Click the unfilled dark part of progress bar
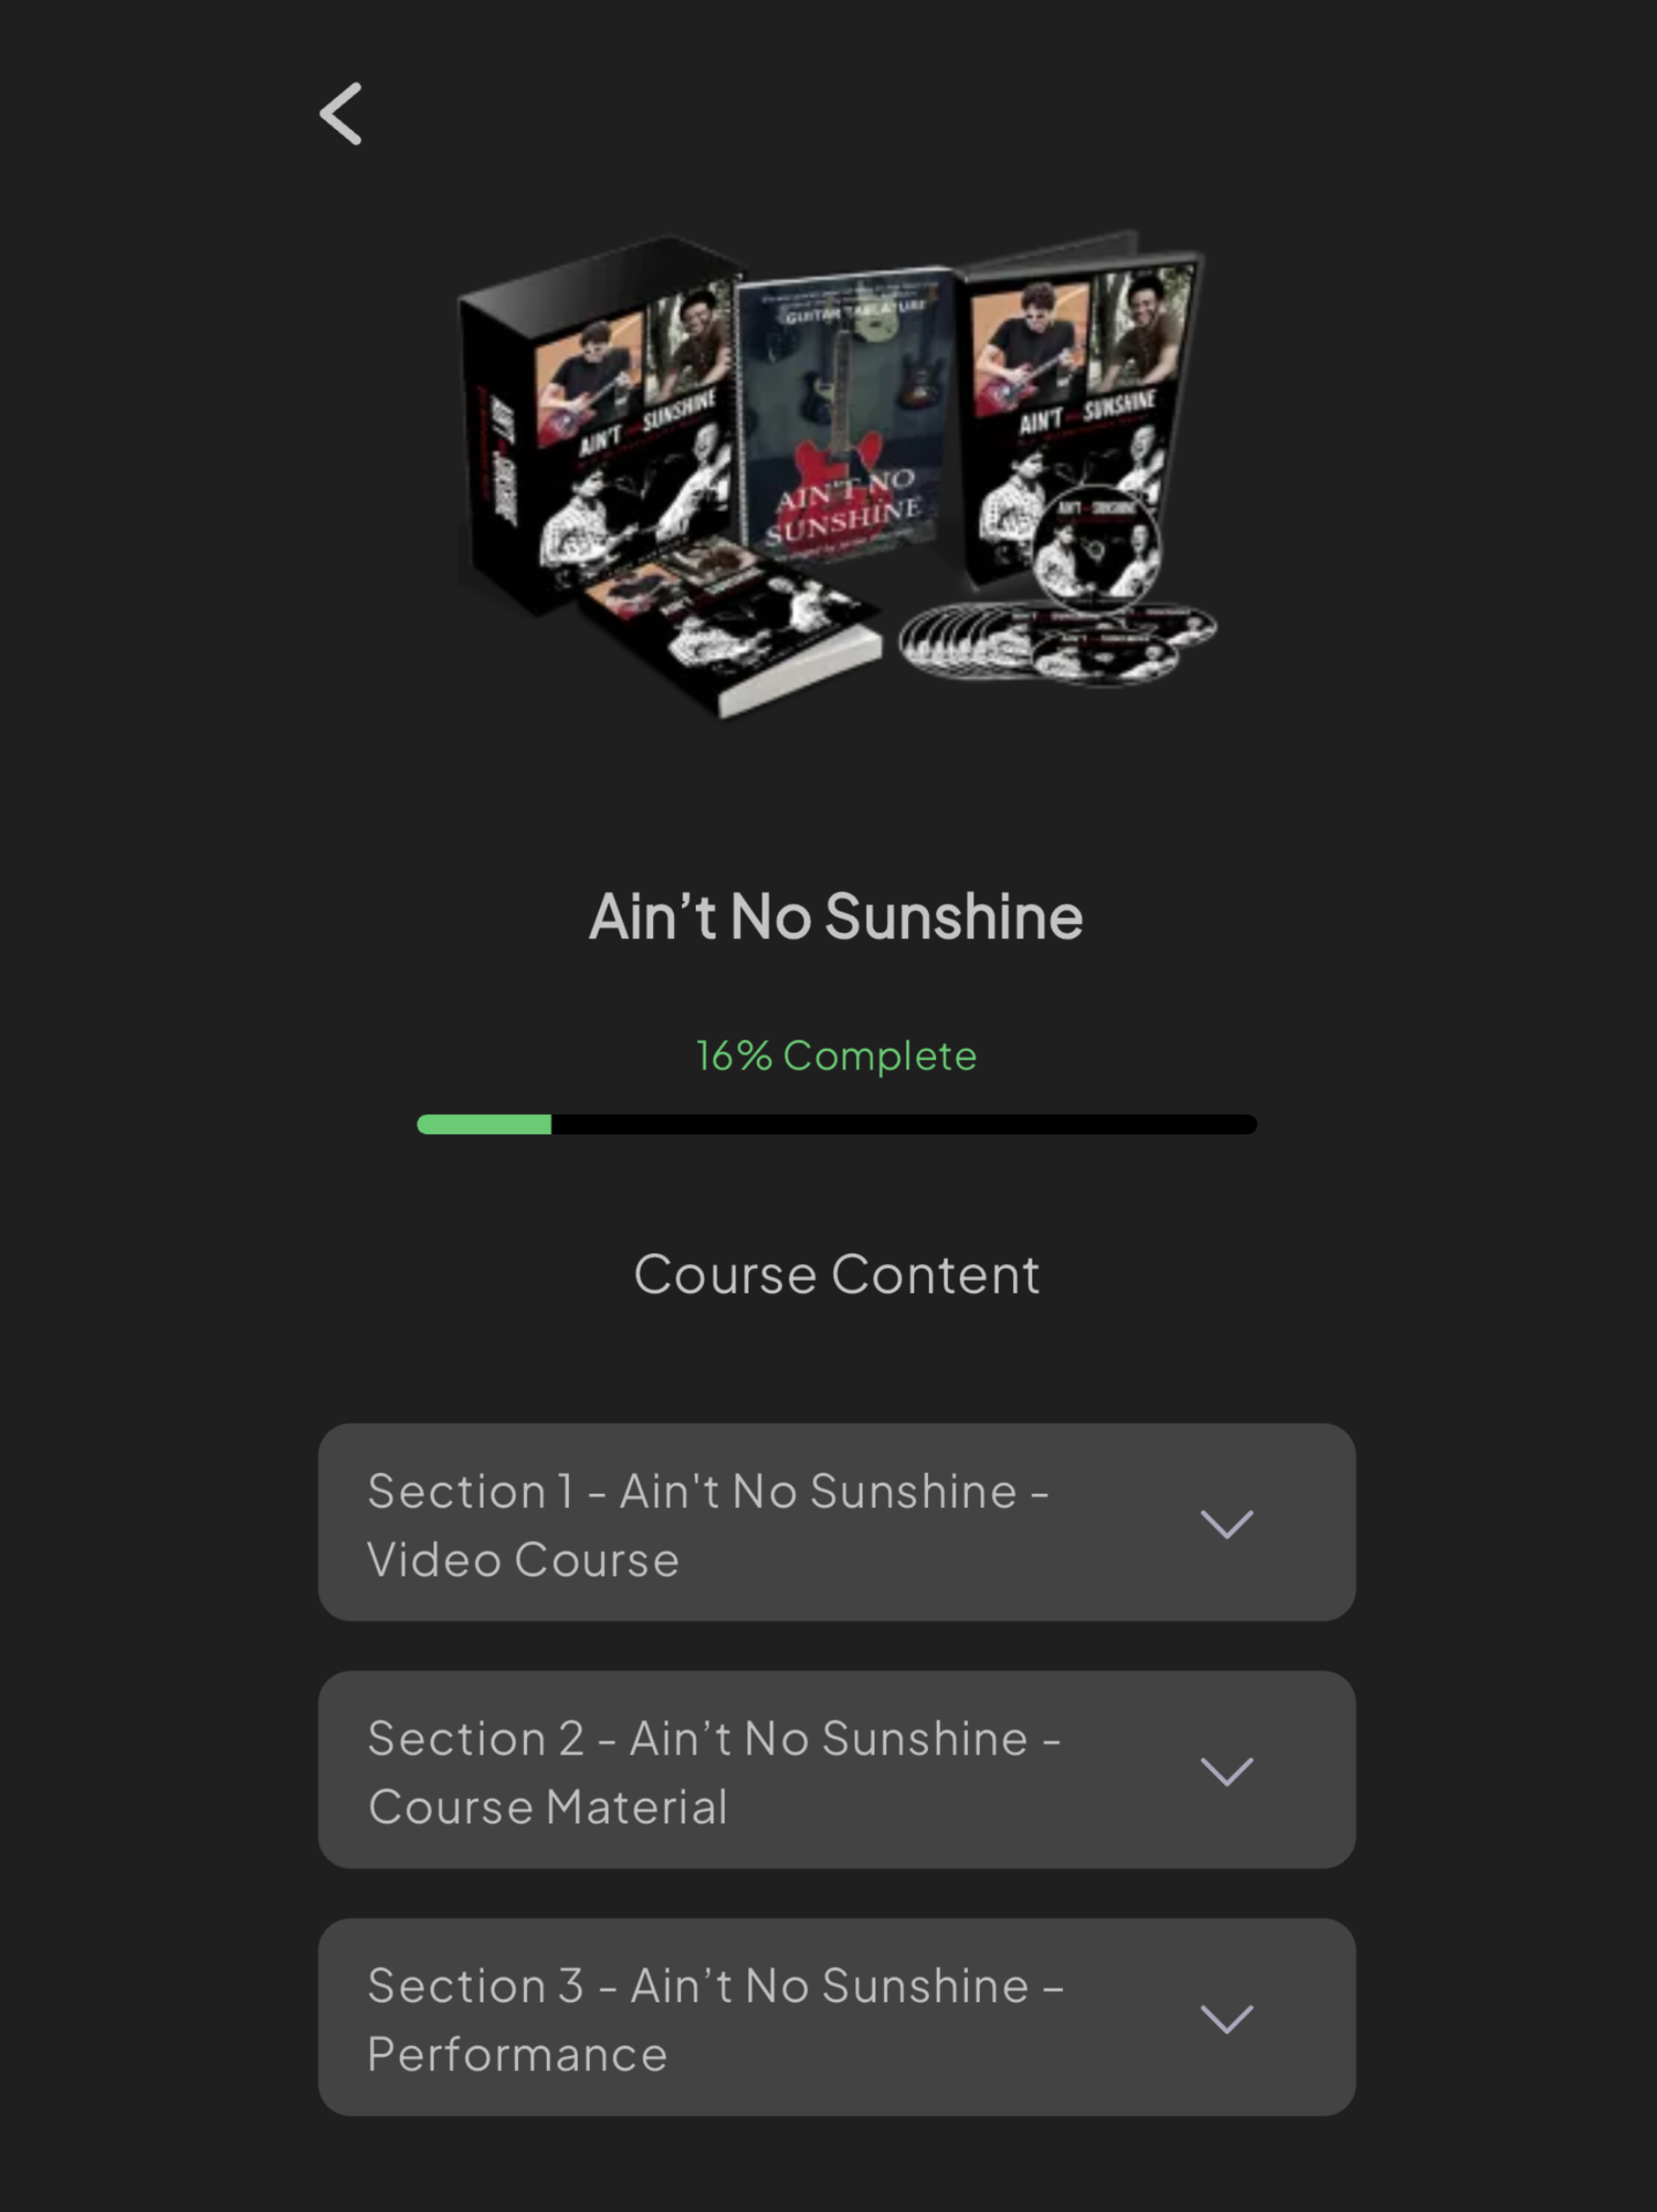 tap(905, 1124)
